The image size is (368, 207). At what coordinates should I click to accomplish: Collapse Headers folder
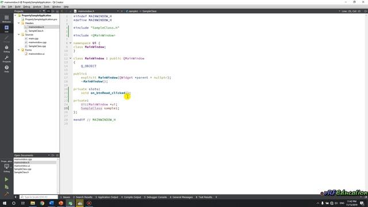tap(19, 23)
